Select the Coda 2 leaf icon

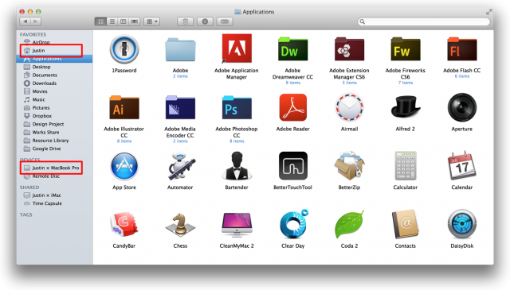[x=349, y=224]
